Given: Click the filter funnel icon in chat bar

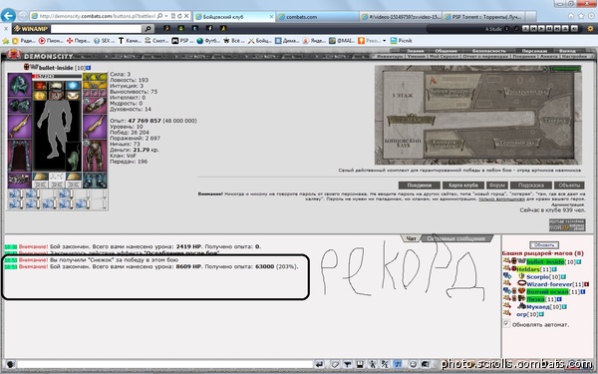Looking at the screenshot, I should [348, 364].
